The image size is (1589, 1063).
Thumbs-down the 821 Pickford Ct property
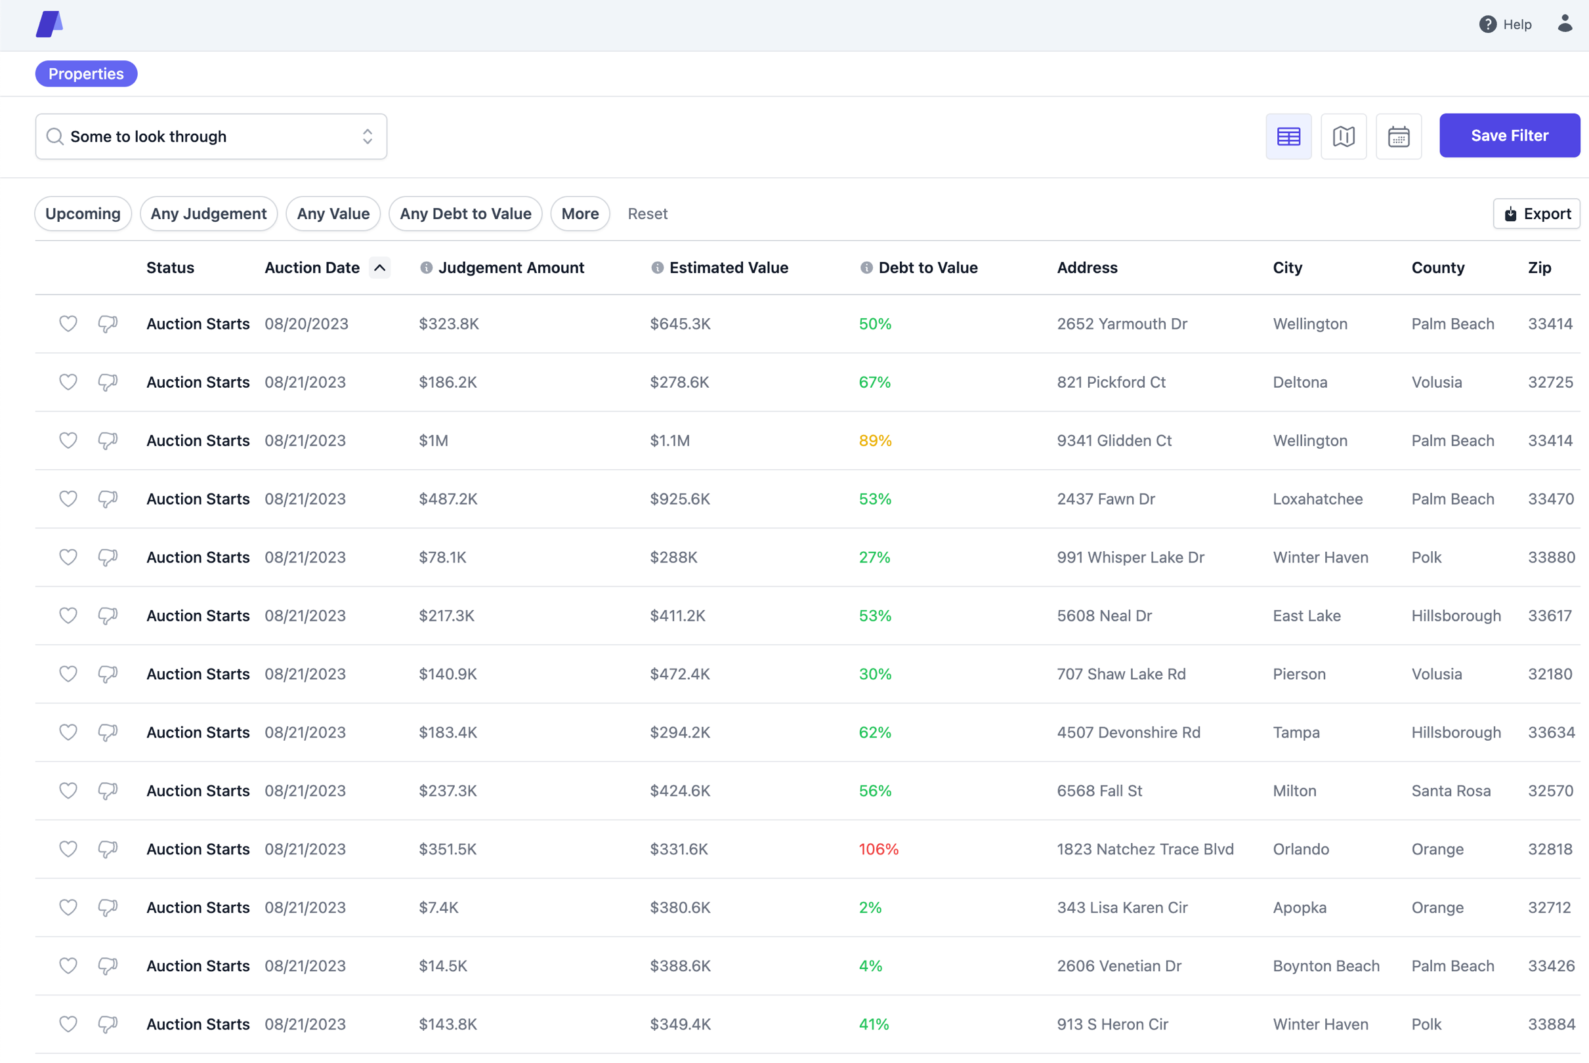[x=108, y=382]
